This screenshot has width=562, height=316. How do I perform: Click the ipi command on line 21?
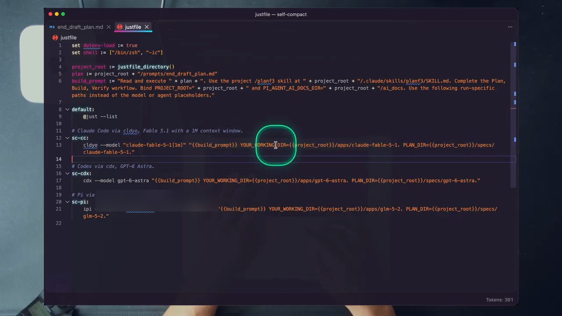[87, 209]
